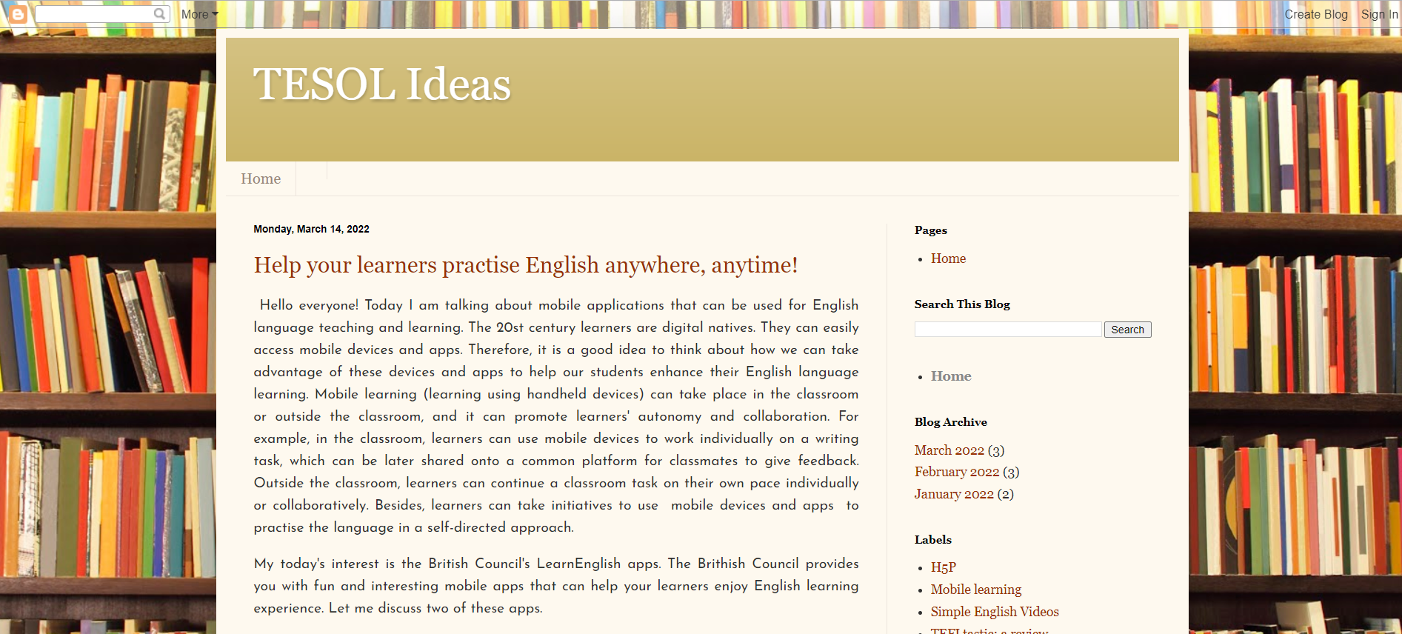Expand the February 2022 archive
The image size is (1402, 634).
click(x=956, y=472)
